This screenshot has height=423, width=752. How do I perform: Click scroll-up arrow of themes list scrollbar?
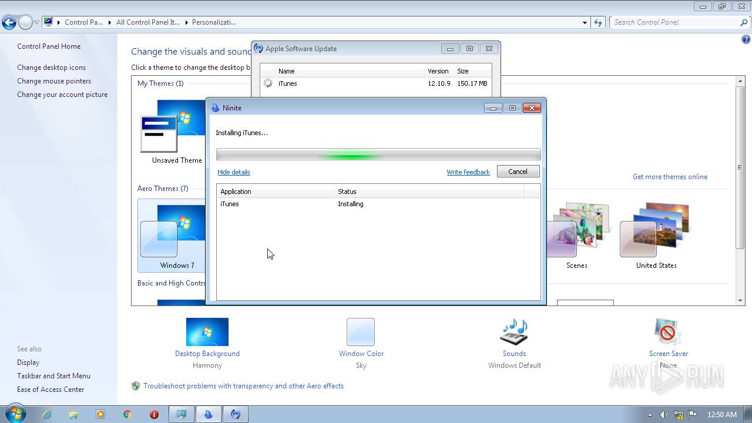(740, 81)
